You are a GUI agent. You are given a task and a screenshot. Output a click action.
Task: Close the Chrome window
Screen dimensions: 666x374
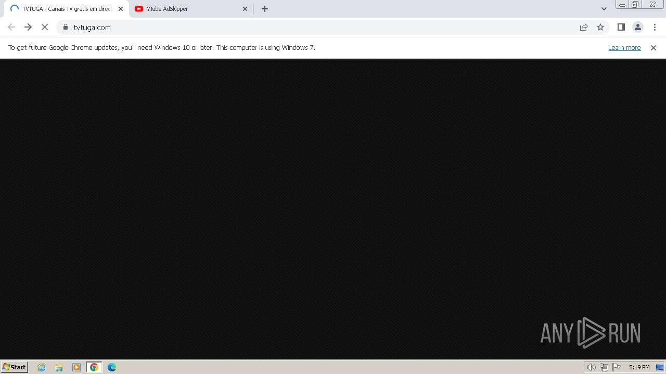tap(652, 4)
